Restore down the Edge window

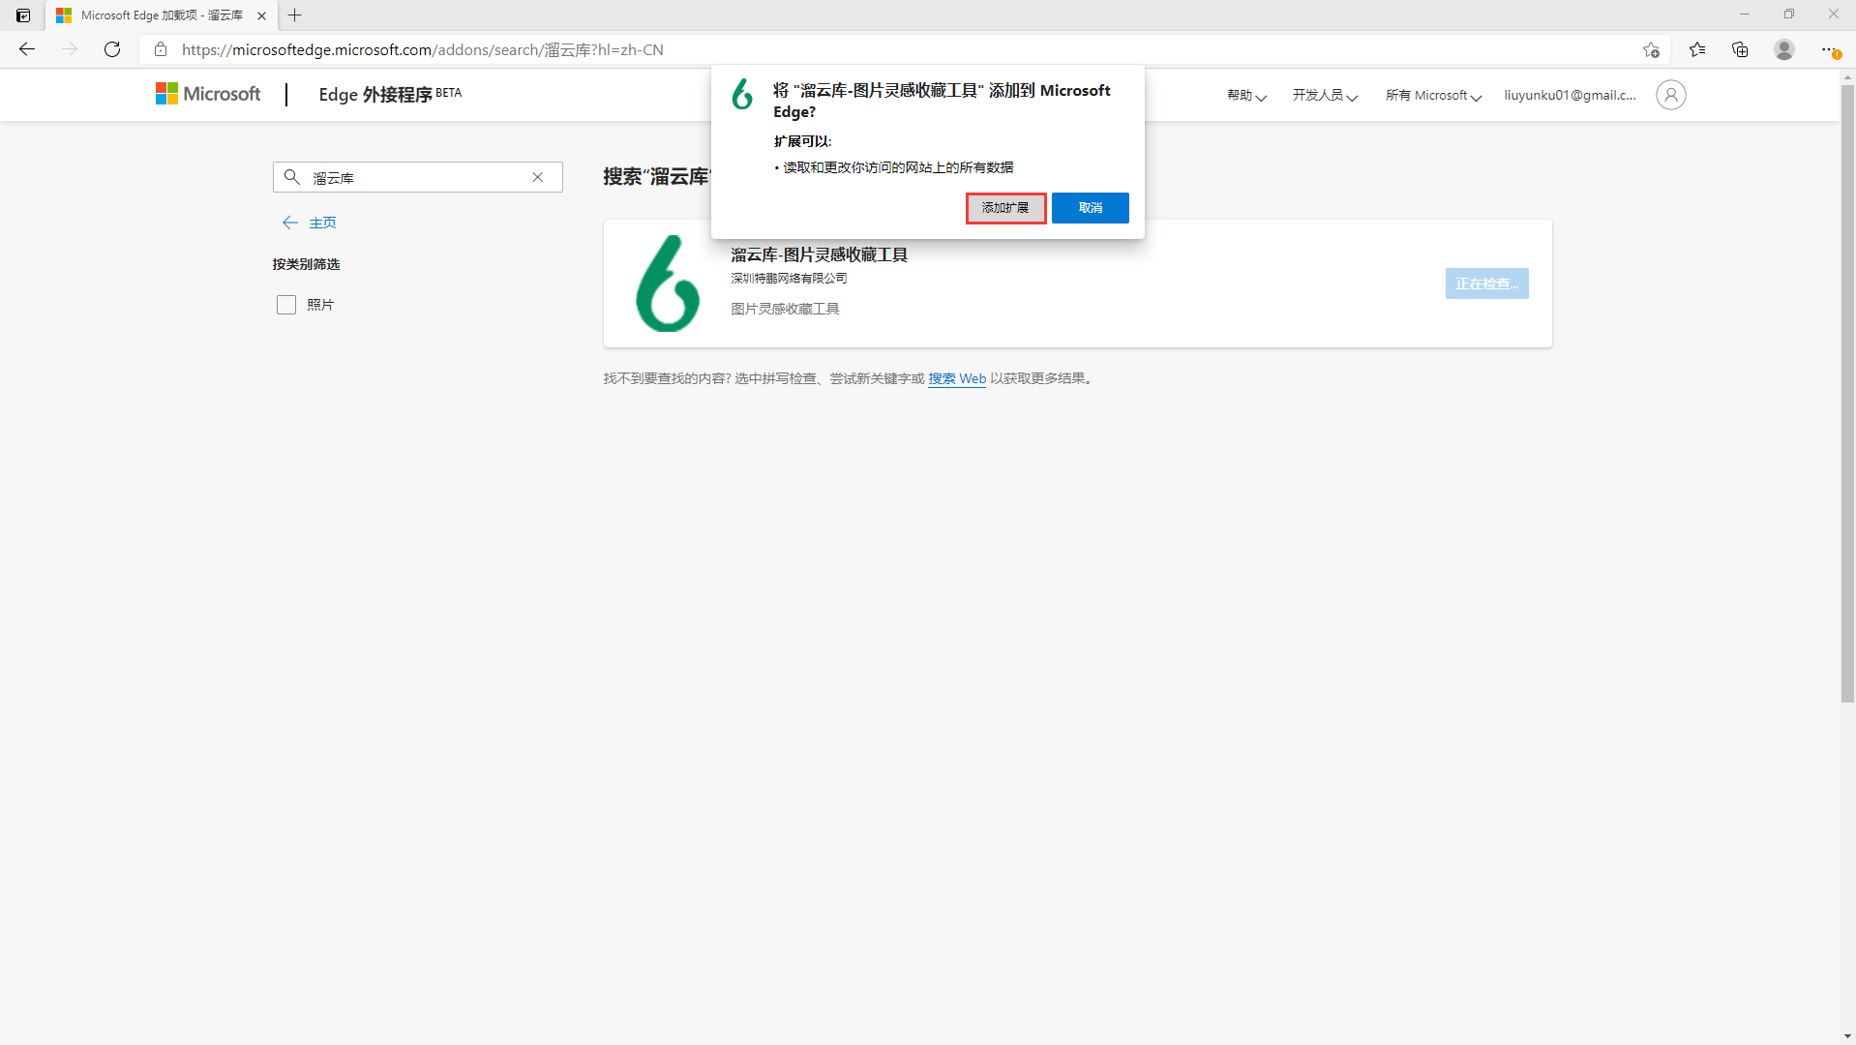point(1789,15)
